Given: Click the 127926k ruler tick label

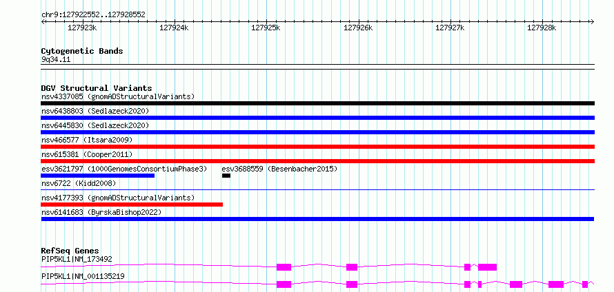Looking at the screenshot, I should (x=358, y=28).
